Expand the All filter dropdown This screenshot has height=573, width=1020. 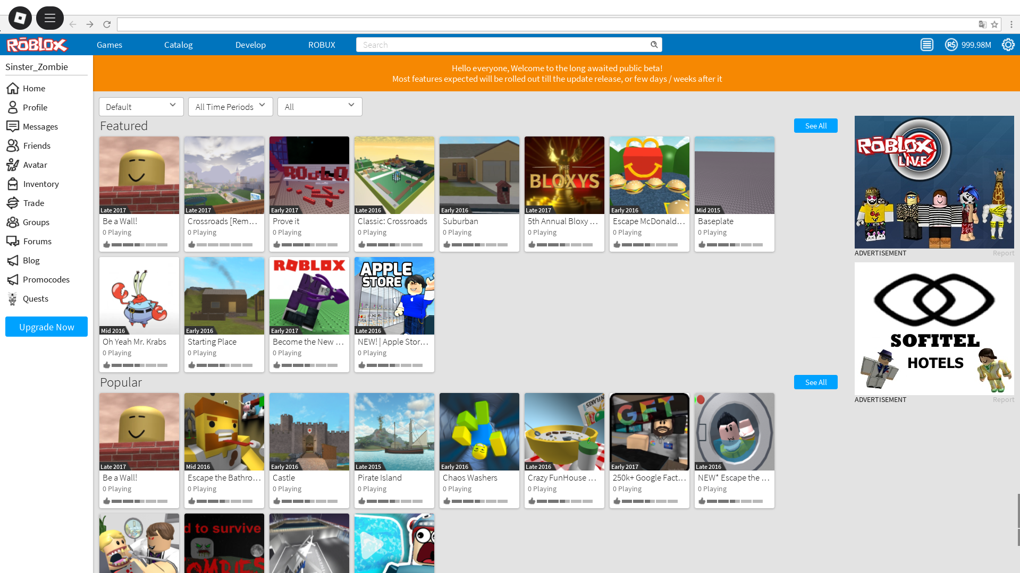click(x=320, y=107)
